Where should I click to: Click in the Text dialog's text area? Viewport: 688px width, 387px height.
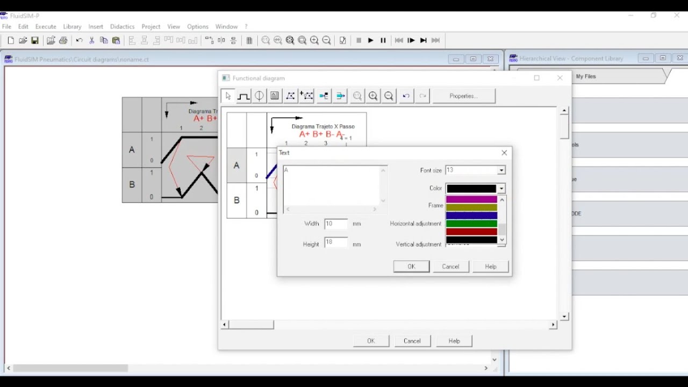click(332, 185)
